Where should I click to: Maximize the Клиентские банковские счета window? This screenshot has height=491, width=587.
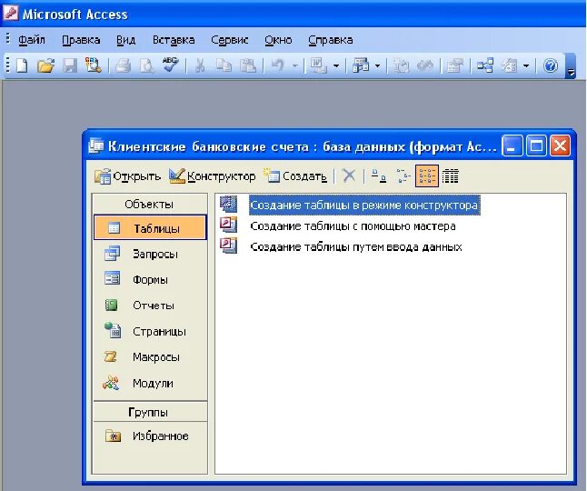point(536,145)
